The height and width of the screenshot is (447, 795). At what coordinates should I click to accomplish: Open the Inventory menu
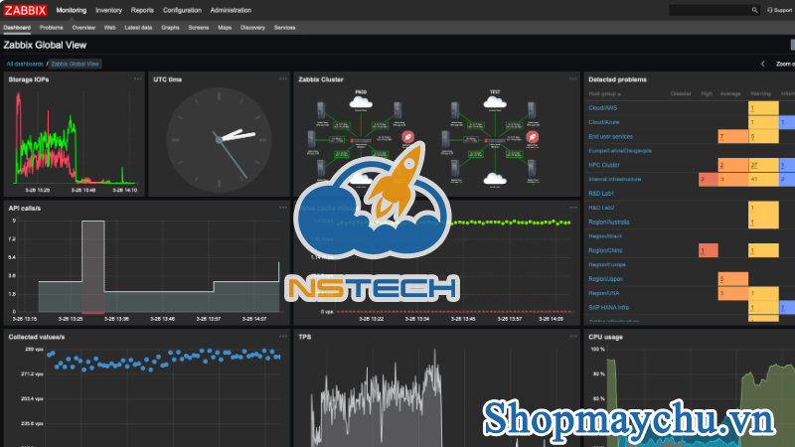point(108,10)
